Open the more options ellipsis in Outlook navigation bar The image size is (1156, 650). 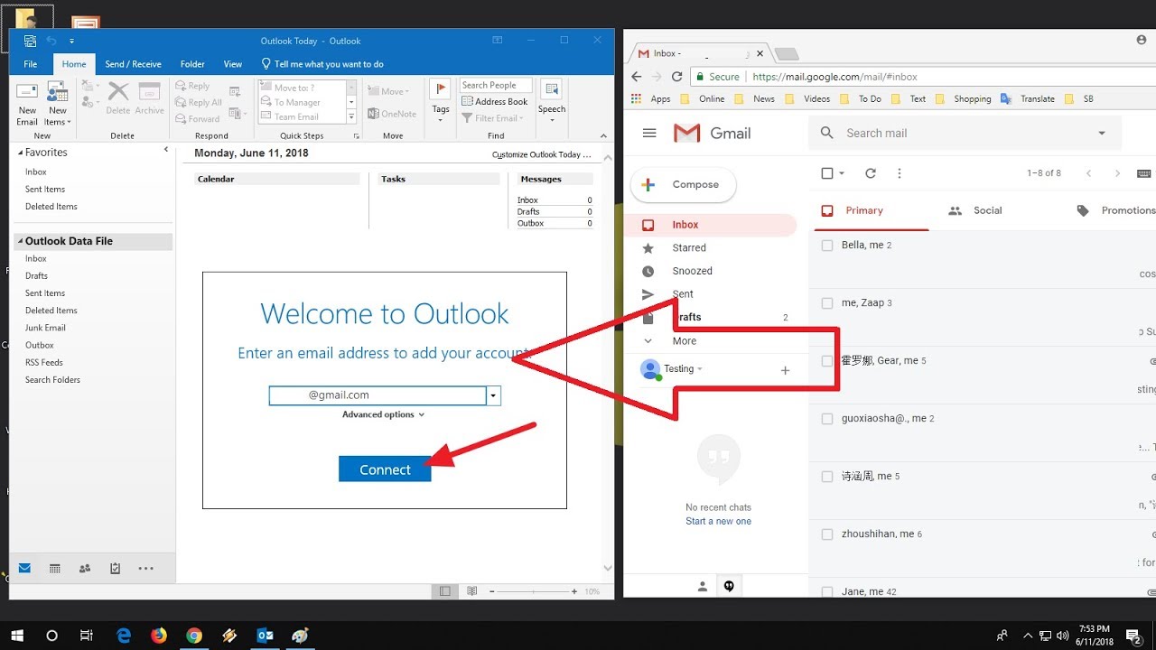[145, 569]
